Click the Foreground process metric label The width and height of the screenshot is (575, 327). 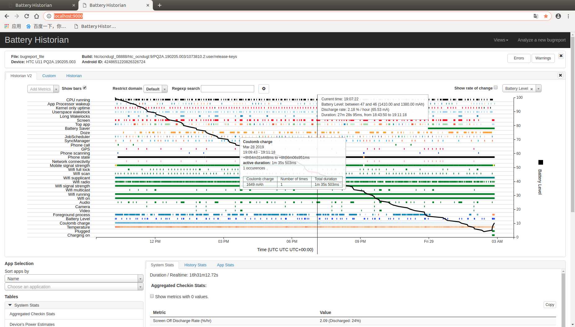pos(71,215)
